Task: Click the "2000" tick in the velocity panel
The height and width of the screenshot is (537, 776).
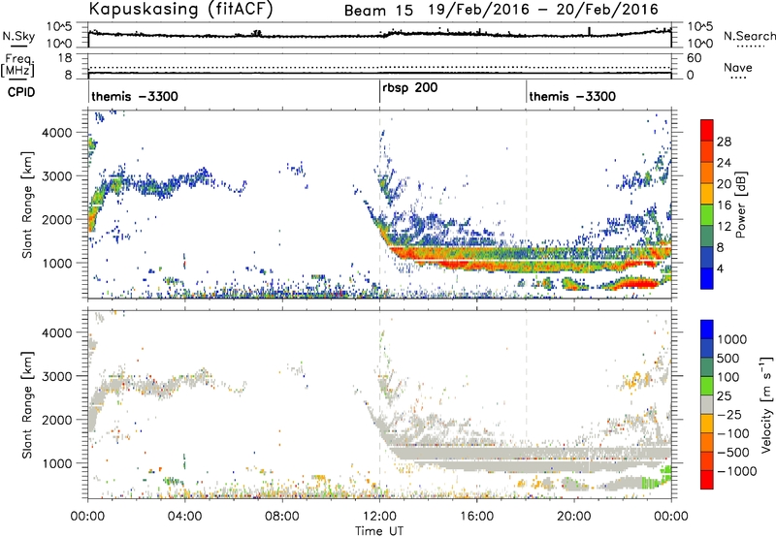Action: pyautogui.click(x=59, y=420)
